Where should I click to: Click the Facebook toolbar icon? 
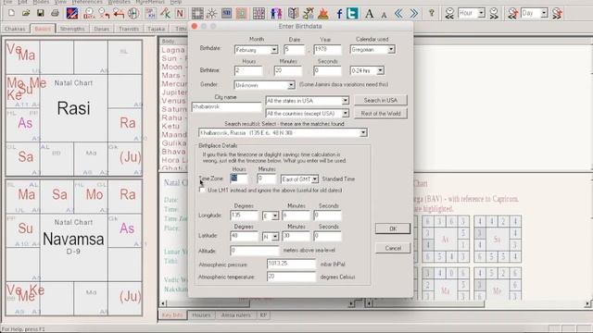(x=339, y=14)
